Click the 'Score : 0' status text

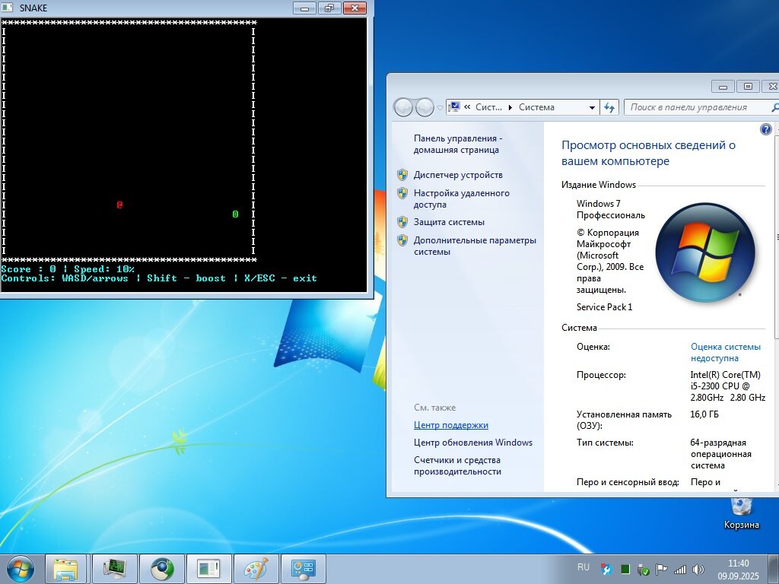(x=28, y=269)
